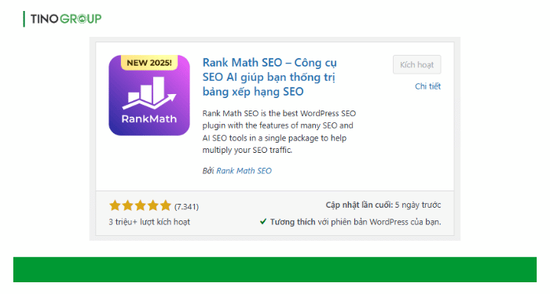Select the plugin description paragraph
Screen dimensions: 550x294
coord(279,132)
